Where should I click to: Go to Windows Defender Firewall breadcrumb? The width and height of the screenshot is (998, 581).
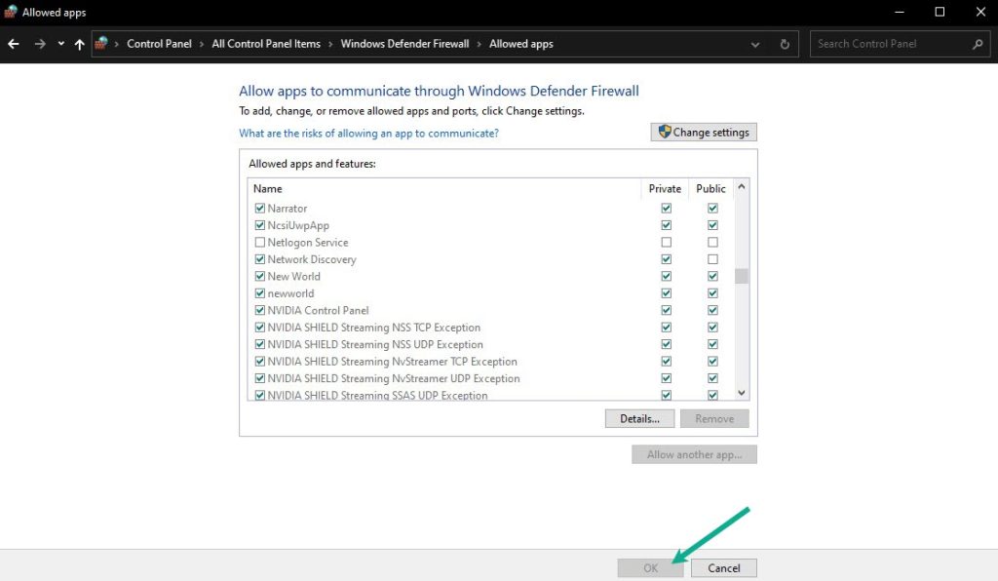(x=404, y=44)
